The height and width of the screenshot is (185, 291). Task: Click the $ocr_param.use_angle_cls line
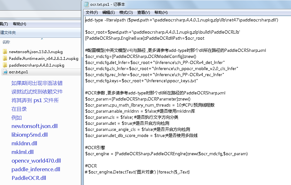click(138, 130)
